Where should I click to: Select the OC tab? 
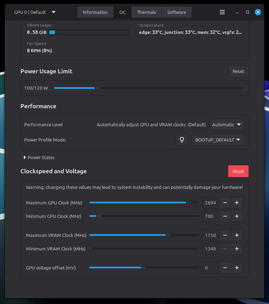pyautogui.click(x=122, y=12)
